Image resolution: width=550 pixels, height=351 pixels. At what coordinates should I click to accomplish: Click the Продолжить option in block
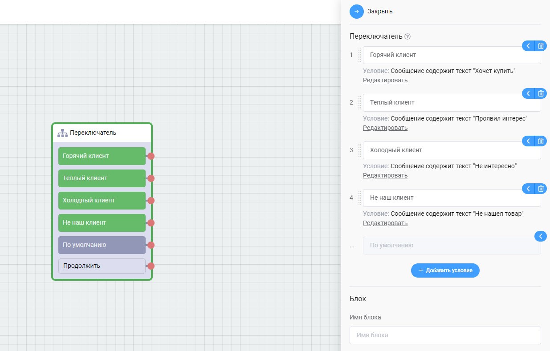tap(102, 266)
